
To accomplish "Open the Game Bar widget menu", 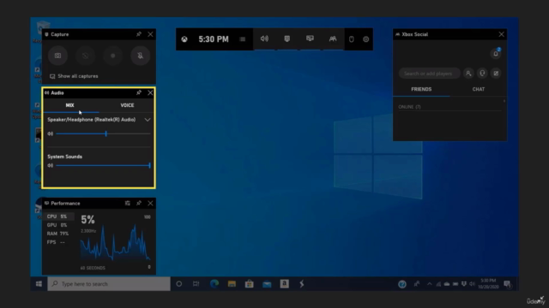I will 242,39.
